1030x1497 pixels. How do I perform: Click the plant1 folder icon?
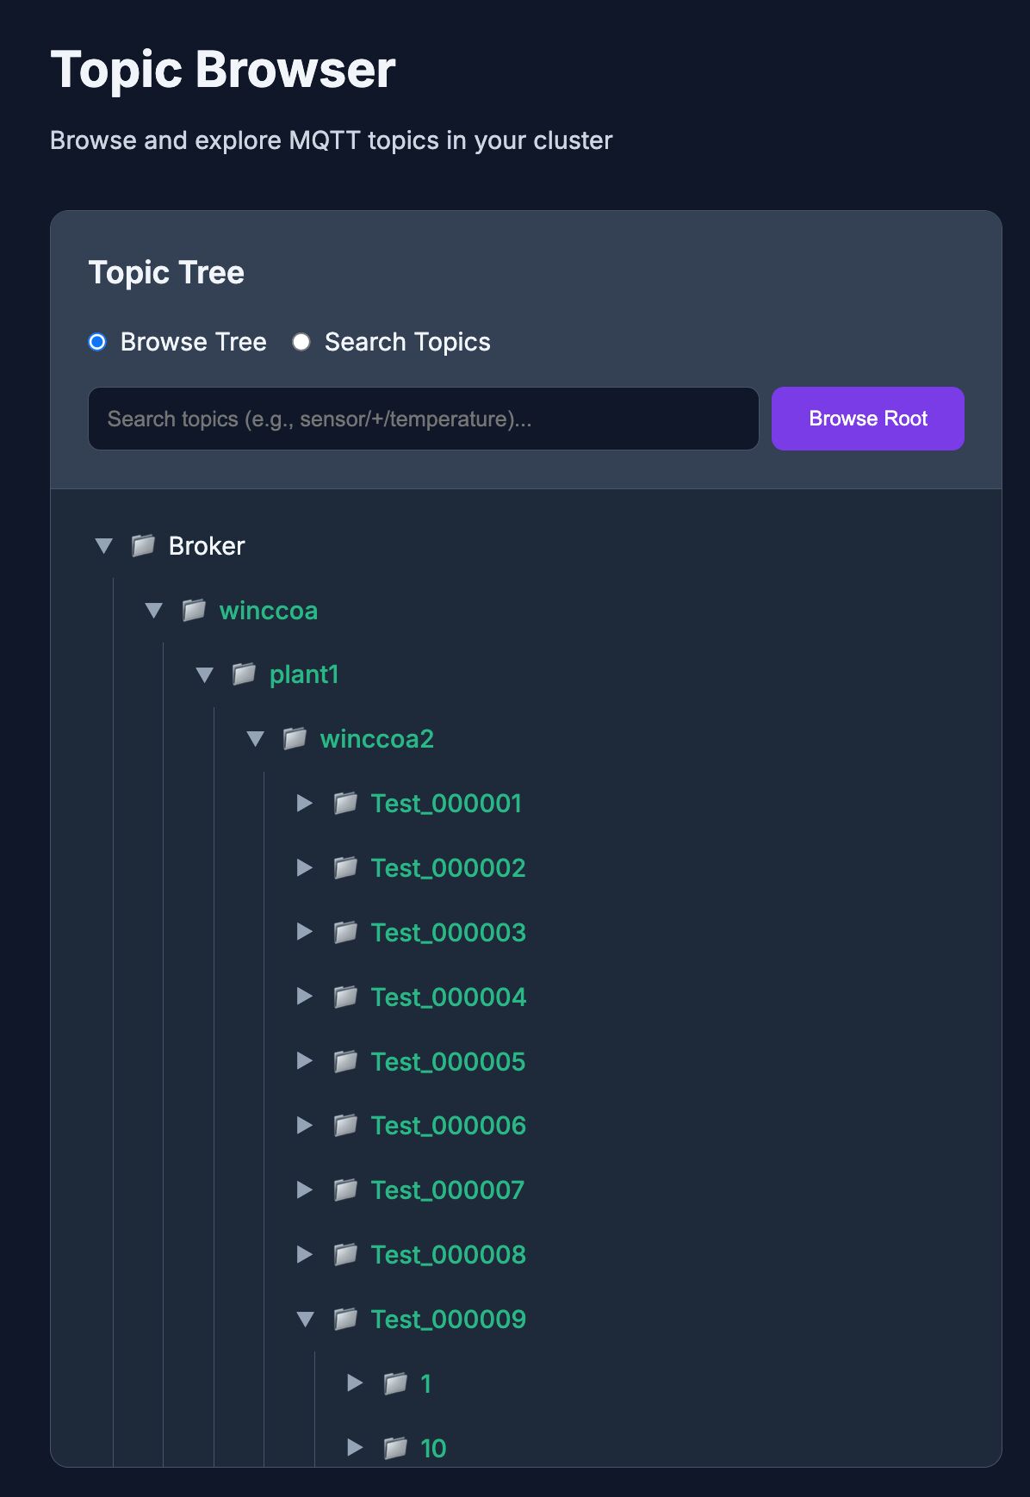click(x=244, y=674)
